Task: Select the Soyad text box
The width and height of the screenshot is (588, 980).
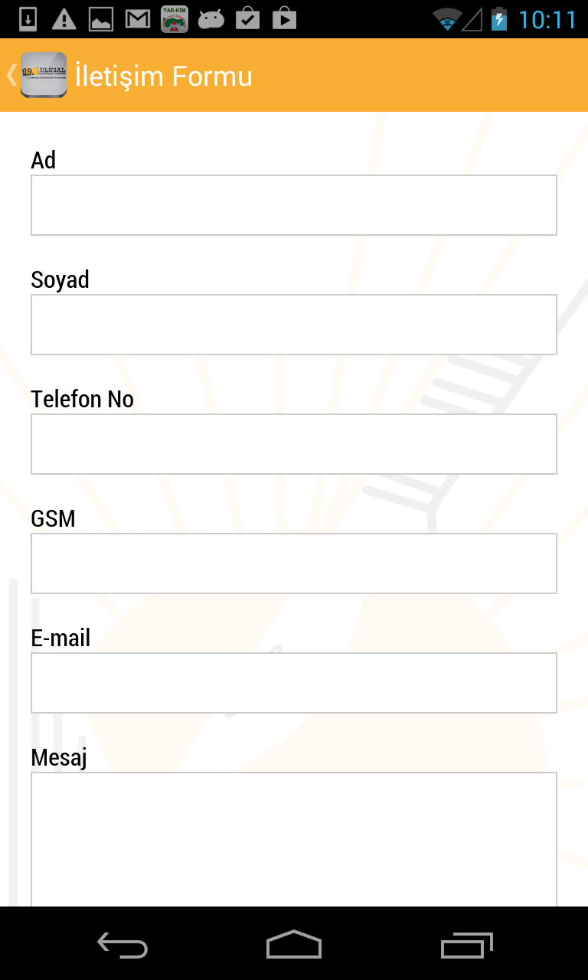Action: pyautogui.click(x=294, y=325)
